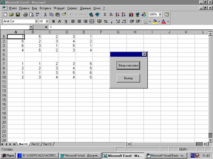
Task: Click the Save floppy disk icon
Action: (x=18, y=14)
